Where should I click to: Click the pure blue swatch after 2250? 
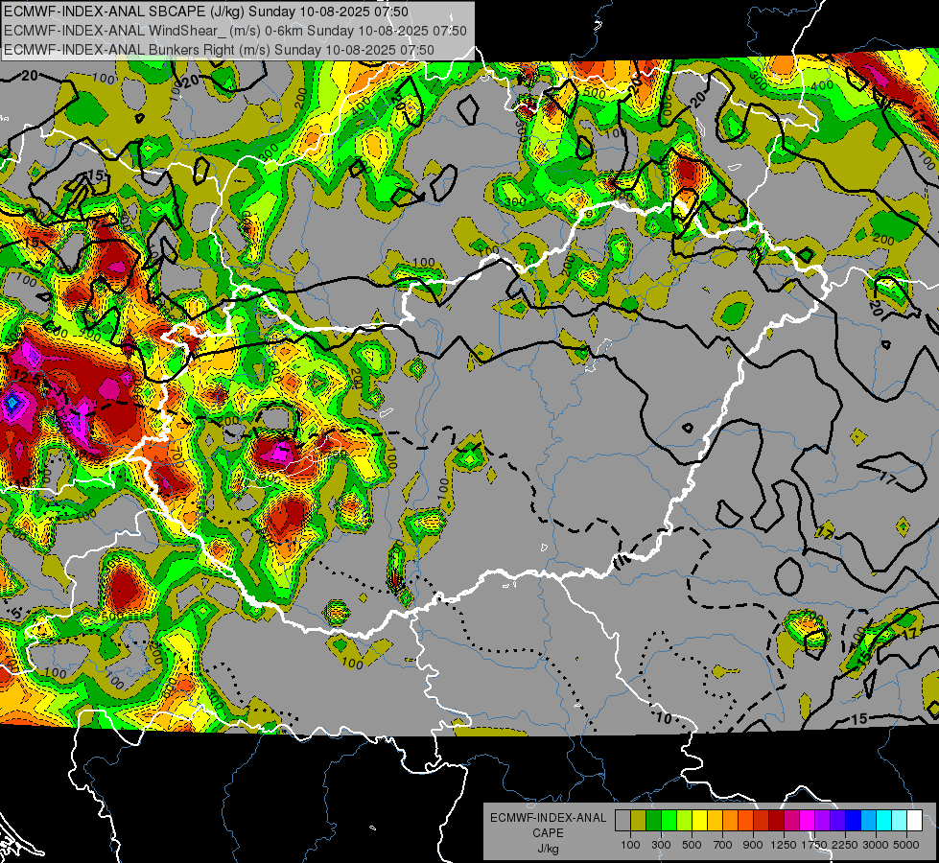(854, 820)
